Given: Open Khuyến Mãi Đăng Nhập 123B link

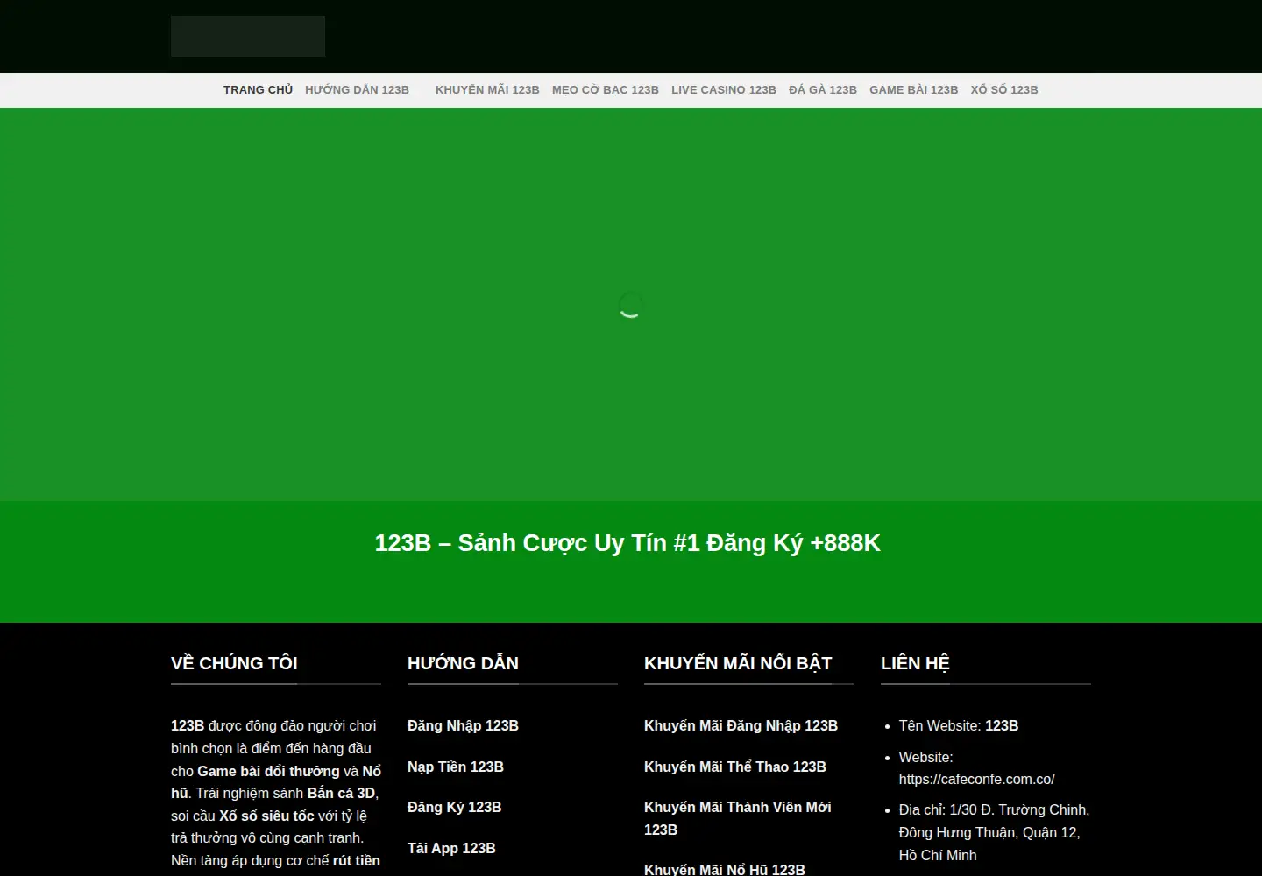Looking at the screenshot, I should (x=741, y=725).
